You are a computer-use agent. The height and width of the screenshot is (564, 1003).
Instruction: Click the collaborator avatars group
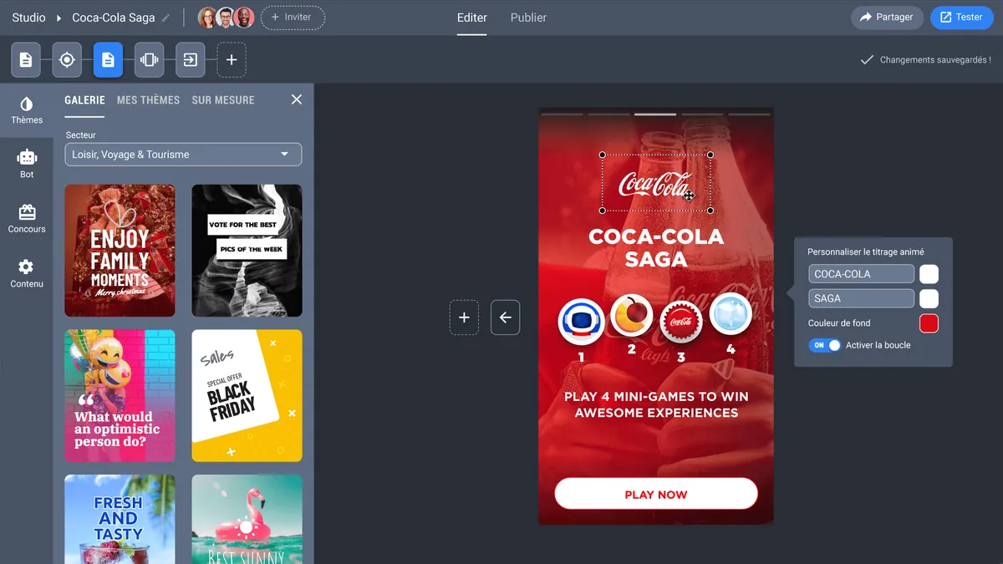pyautogui.click(x=226, y=18)
